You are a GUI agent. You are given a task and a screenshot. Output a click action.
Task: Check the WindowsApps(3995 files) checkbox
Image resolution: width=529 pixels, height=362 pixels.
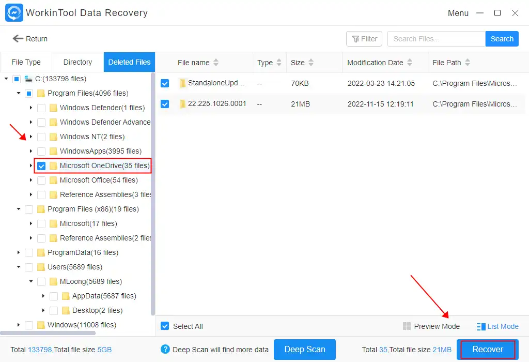pos(41,152)
